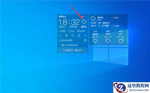
Task: Expand more tools with the double chevron
Action: click(85, 36)
